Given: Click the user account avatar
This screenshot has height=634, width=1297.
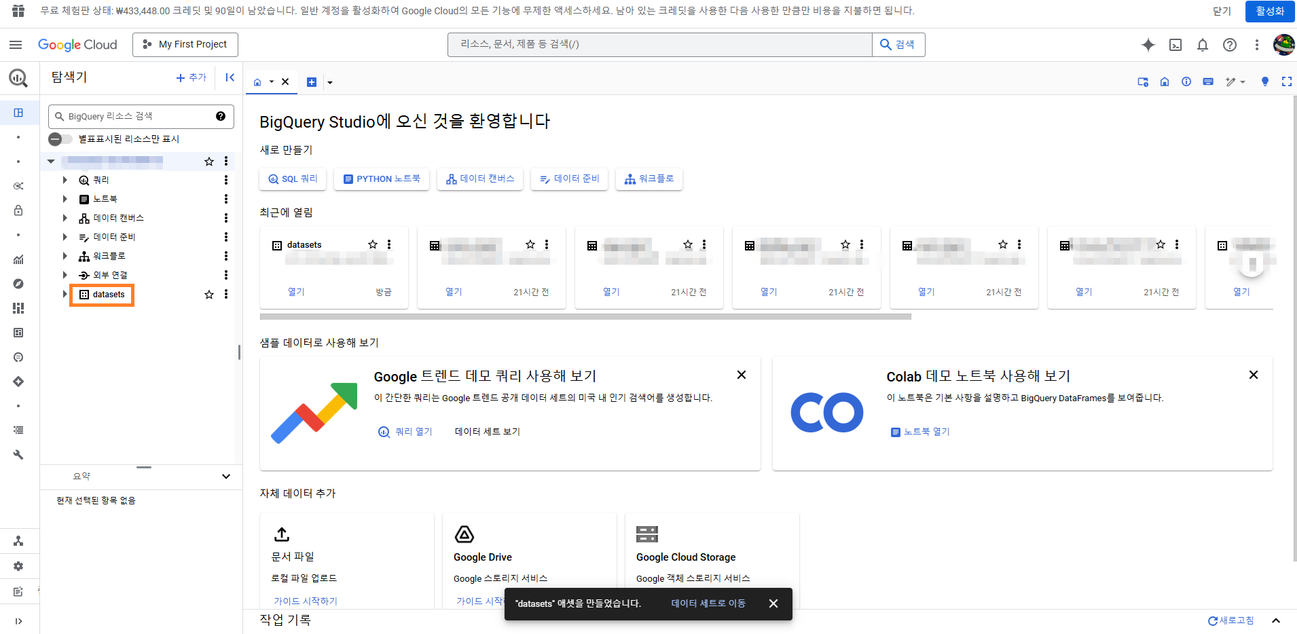Looking at the screenshot, I should [x=1283, y=45].
